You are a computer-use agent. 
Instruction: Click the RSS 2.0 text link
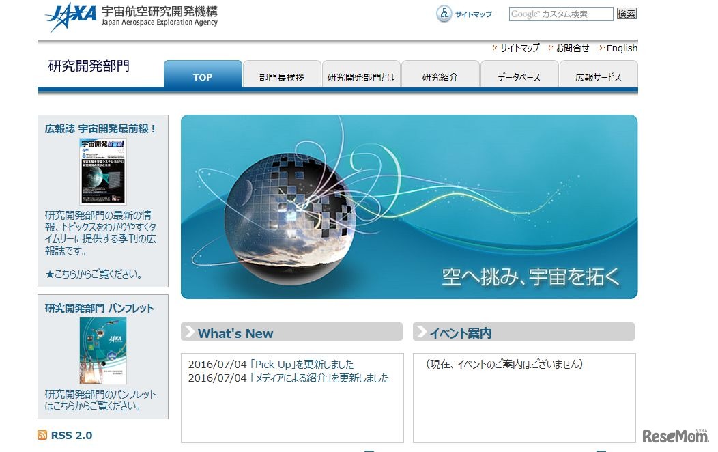(x=72, y=435)
